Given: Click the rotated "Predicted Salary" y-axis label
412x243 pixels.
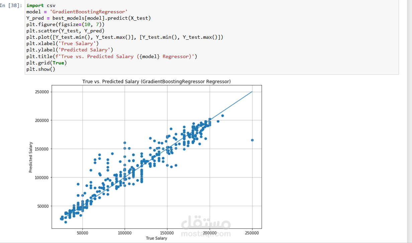Looking at the screenshot, I should (x=30, y=157).
